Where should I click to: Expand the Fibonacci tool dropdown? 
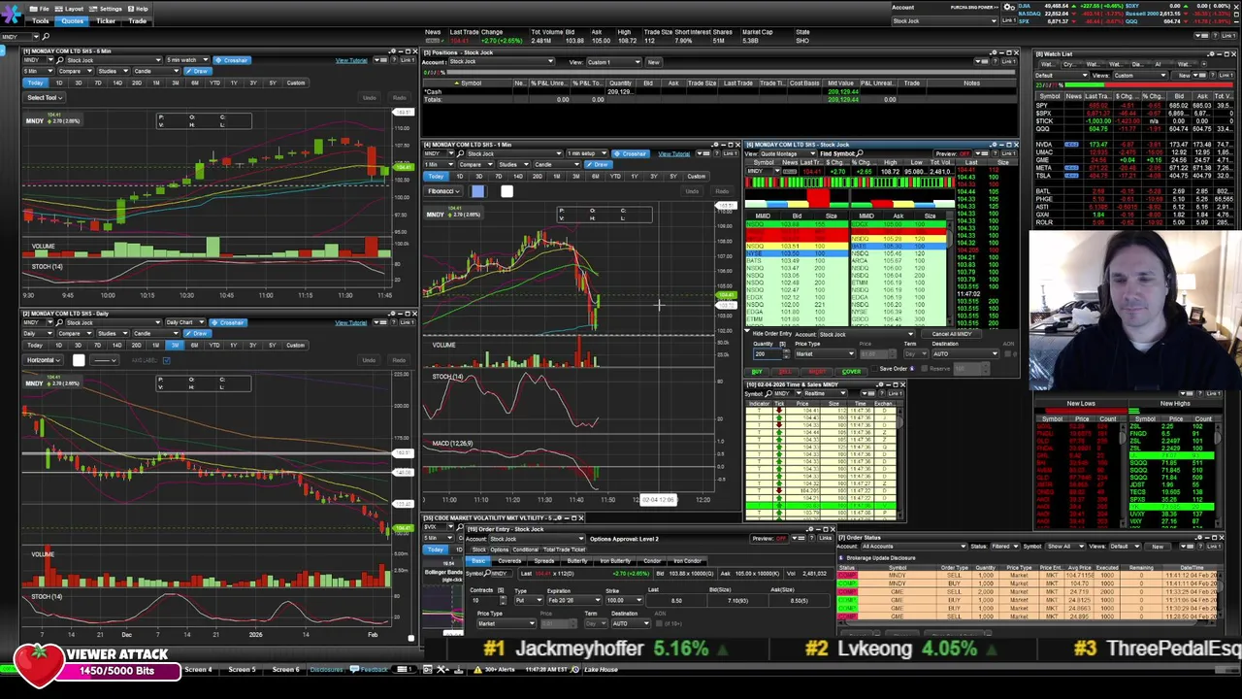coord(442,191)
